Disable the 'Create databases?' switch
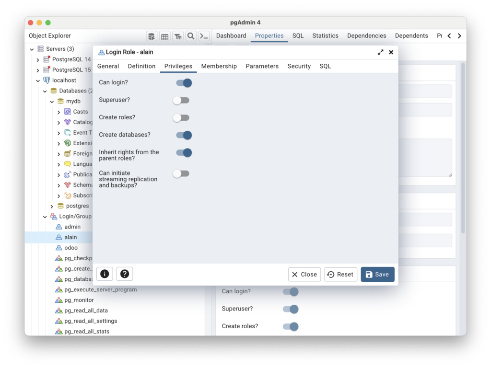Image resolution: width=491 pixels, height=368 pixels. click(184, 135)
